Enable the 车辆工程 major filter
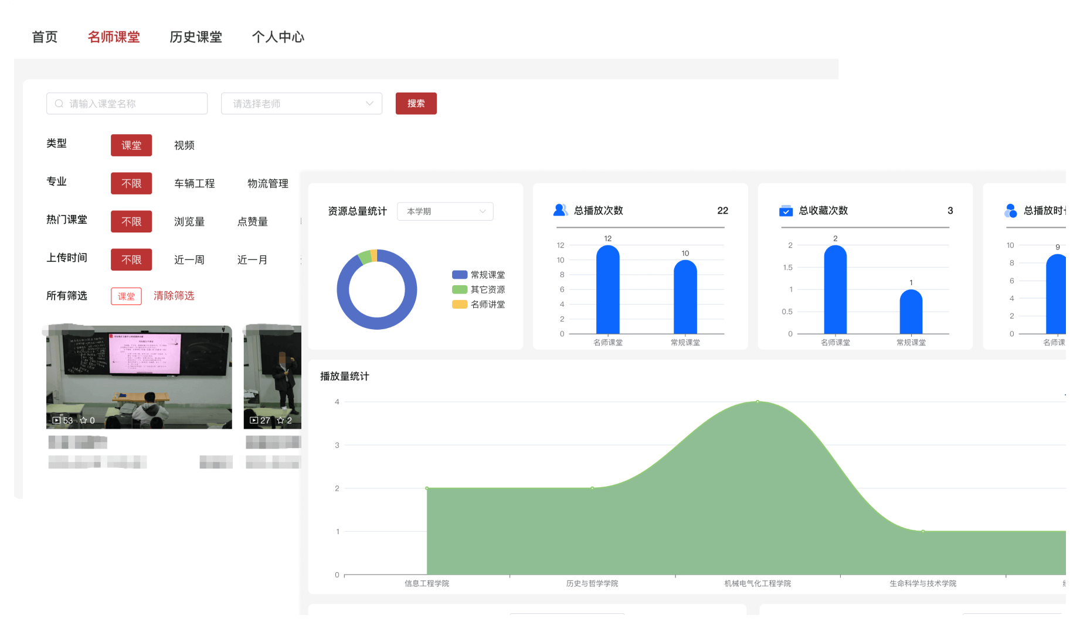 pyautogui.click(x=194, y=183)
